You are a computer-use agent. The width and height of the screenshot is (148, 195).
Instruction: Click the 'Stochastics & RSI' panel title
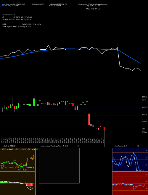127,146
